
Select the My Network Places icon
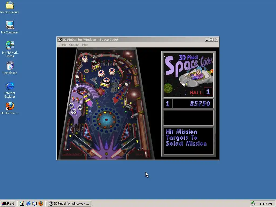click(10, 49)
